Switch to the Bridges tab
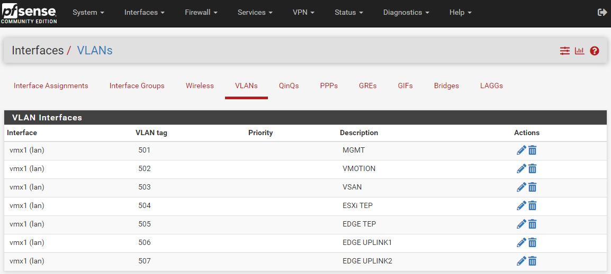The height and width of the screenshot is (274, 611). 446,86
